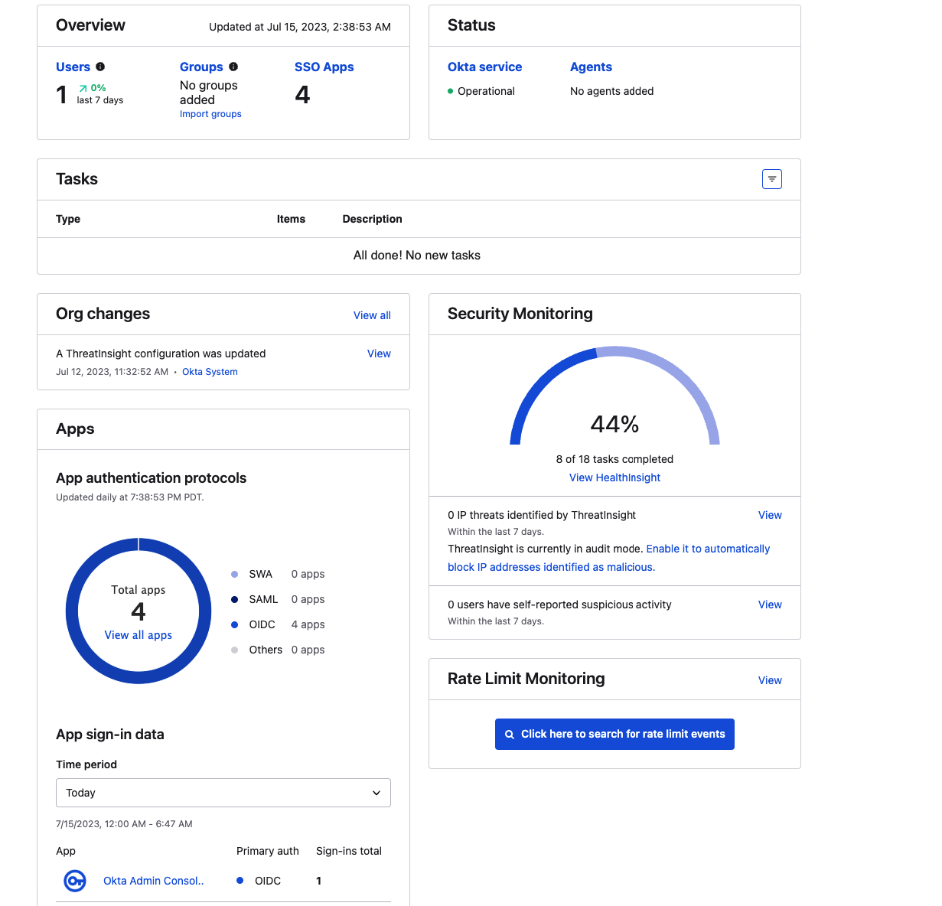View the ThreatInsight configuration change
Viewport: 942px width, 906px height.
(x=379, y=354)
